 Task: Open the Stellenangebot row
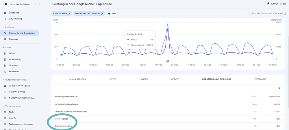pos(168,119)
